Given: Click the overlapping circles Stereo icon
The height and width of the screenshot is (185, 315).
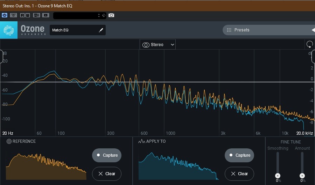Looking at the screenshot, I should [146, 45].
